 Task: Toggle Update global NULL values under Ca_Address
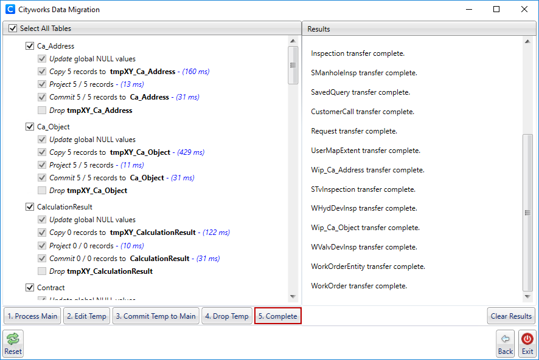click(42, 59)
